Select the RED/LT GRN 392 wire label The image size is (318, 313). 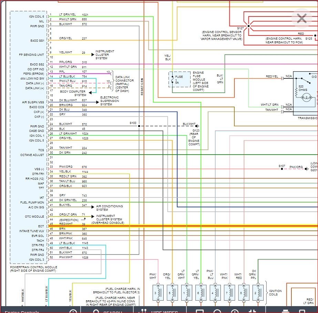[x=73, y=176]
